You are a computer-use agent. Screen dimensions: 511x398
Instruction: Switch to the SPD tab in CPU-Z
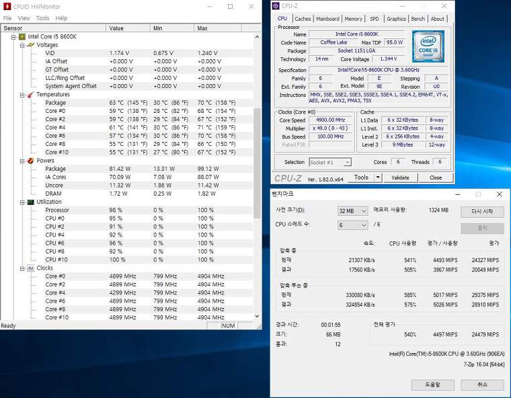click(375, 19)
